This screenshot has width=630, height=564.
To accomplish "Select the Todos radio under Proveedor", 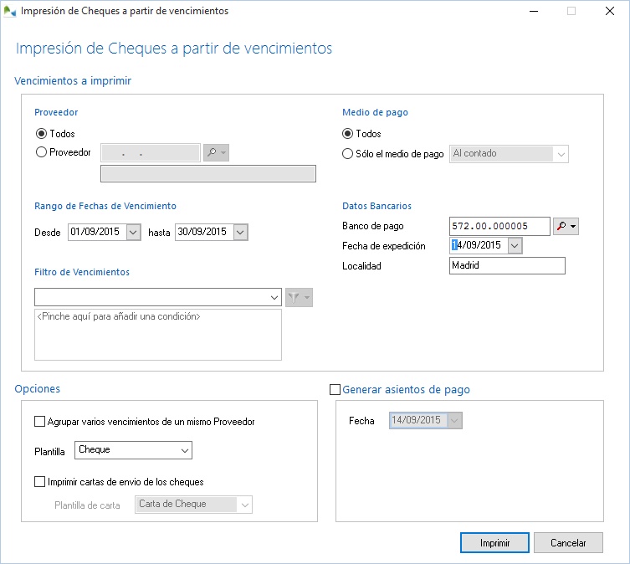I will click(x=41, y=134).
